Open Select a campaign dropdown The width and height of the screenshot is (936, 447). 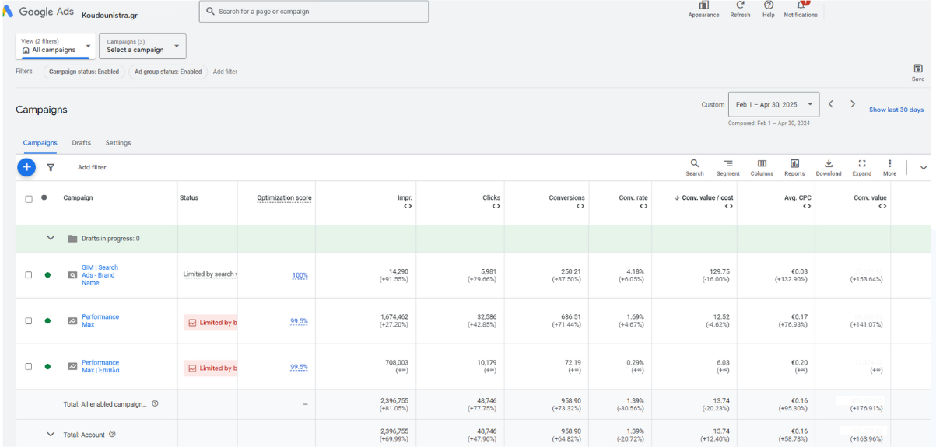[142, 46]
